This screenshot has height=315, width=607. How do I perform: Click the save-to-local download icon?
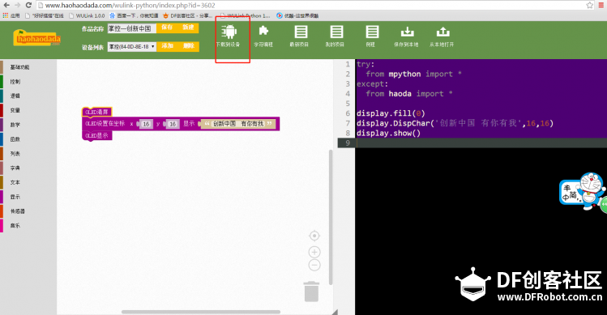click(x=407, y=32)
